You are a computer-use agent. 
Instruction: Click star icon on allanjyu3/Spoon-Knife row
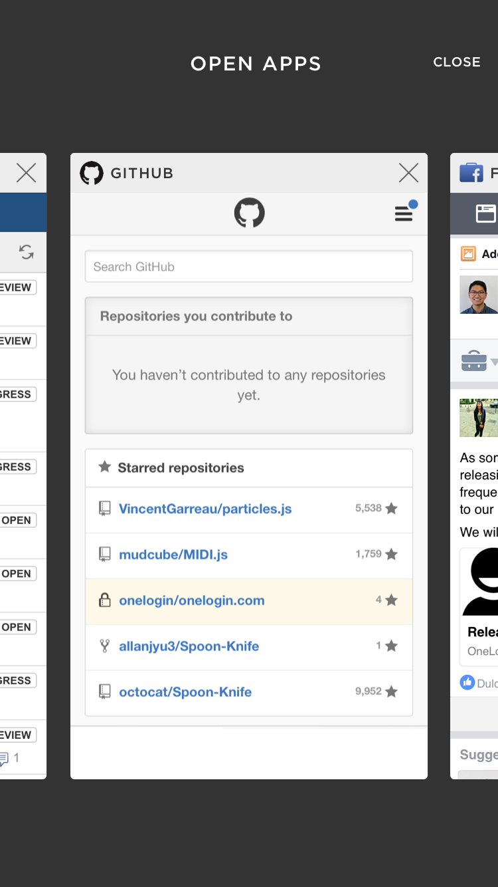point(392,646)
